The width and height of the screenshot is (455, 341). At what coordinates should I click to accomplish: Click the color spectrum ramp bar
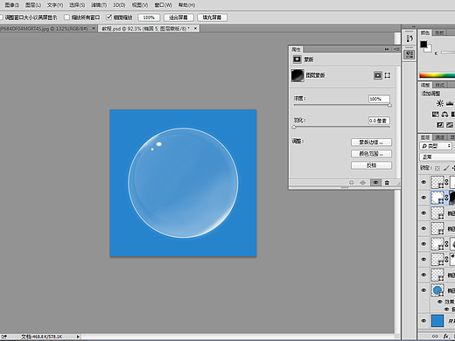437,75
